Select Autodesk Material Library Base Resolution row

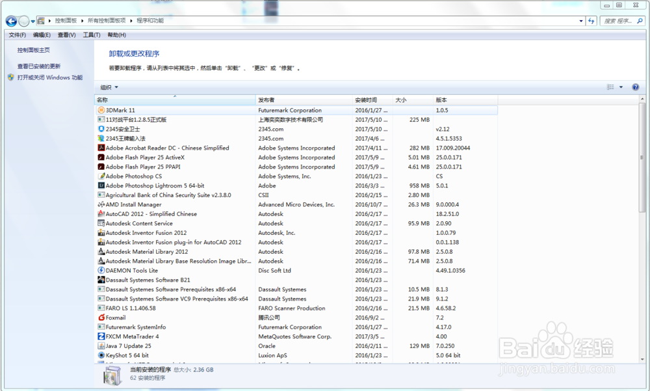tap(296, 261)
